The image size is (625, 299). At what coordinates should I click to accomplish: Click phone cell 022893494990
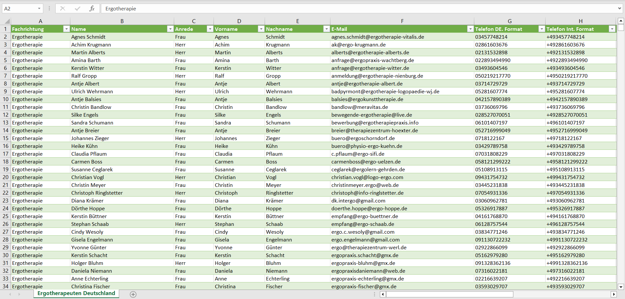coord(510,60)
